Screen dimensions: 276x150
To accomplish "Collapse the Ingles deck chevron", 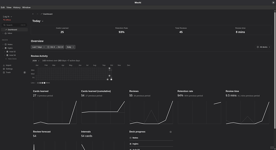I will pyautogui.click(x=3, y=48).
